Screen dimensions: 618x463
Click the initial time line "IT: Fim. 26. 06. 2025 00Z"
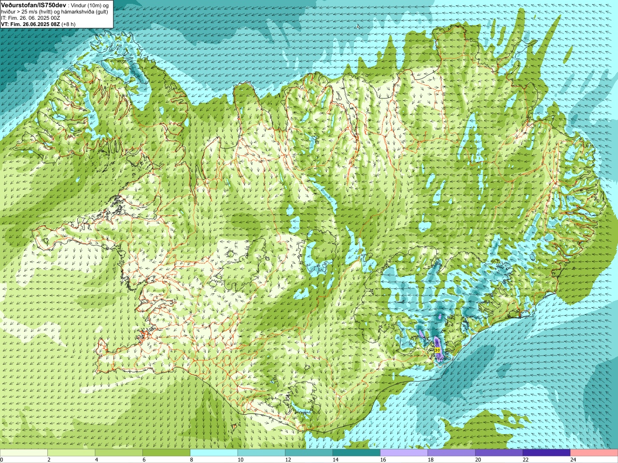[30, 18]
